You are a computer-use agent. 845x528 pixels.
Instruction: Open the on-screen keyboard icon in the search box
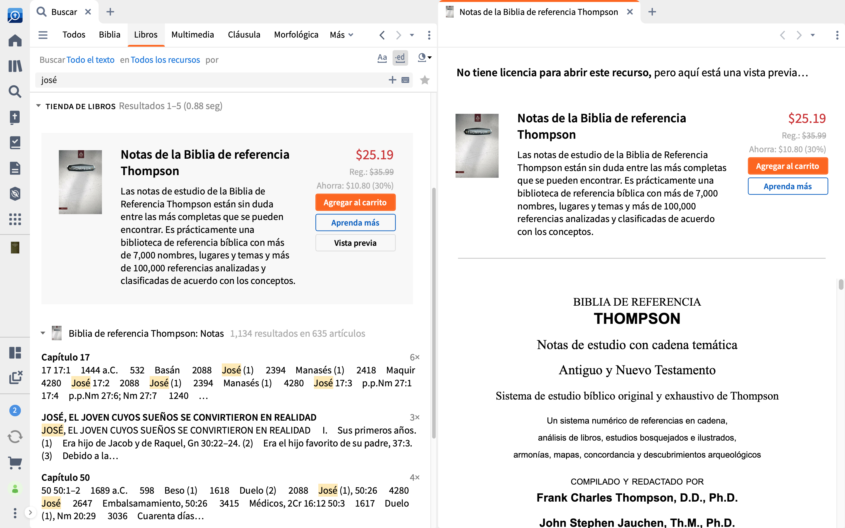pyautogui.click(x=405, y=80)
